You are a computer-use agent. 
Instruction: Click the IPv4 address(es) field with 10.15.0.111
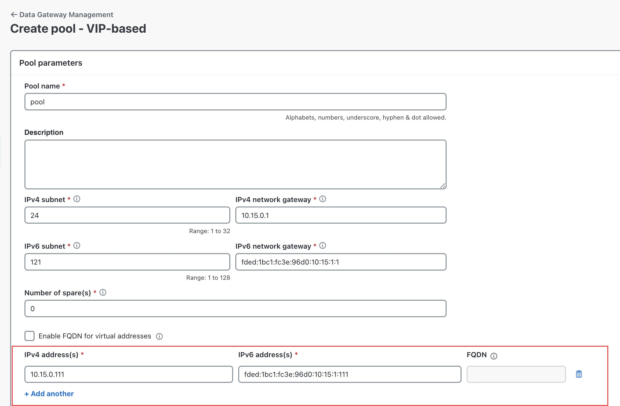(129, 374)
